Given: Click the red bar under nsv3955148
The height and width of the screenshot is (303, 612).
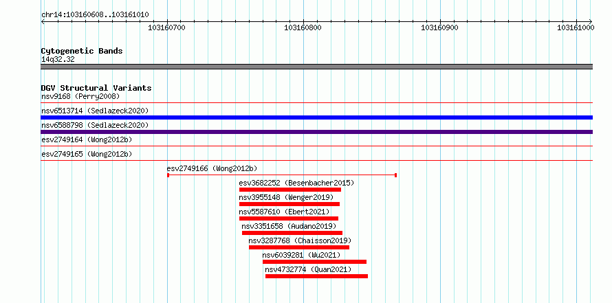Looking at the screenshot, I should [x=289, y=204].
